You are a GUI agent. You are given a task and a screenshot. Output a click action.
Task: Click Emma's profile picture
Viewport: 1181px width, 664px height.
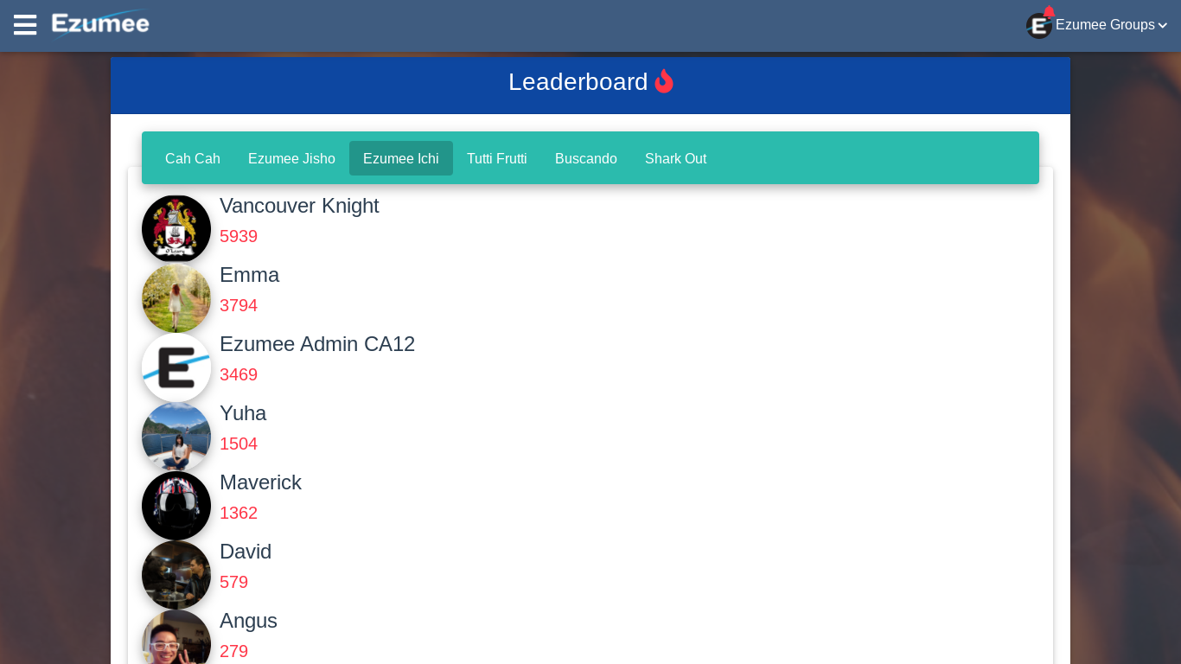pyautogui.click(x=176, y=297)
